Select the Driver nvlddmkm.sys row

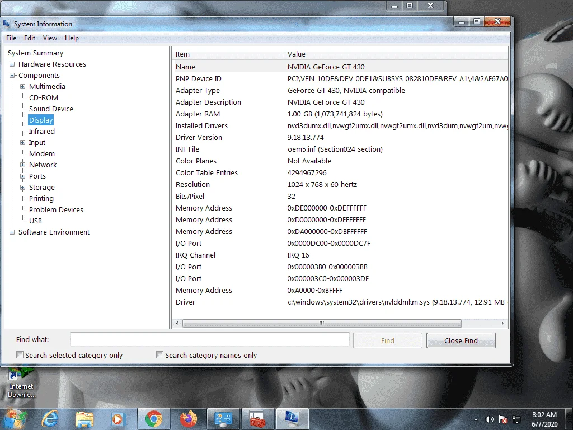coord(340,302)
